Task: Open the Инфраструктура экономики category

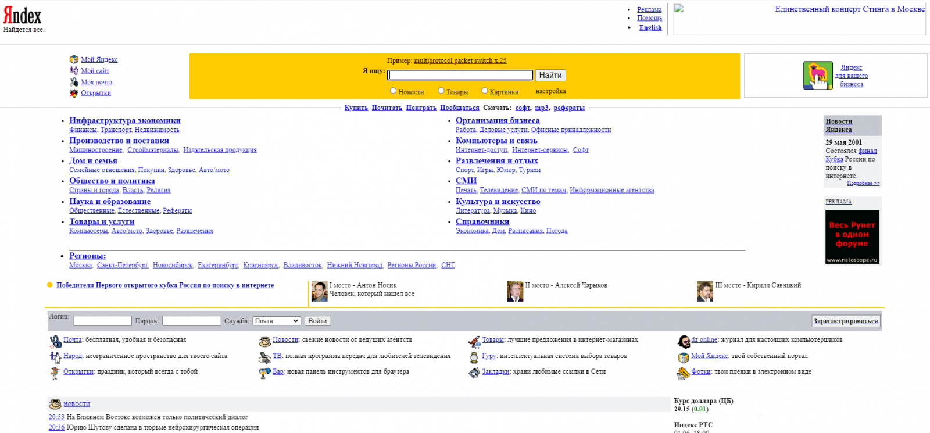Action: pyautogui.click(x=125, y=121)
